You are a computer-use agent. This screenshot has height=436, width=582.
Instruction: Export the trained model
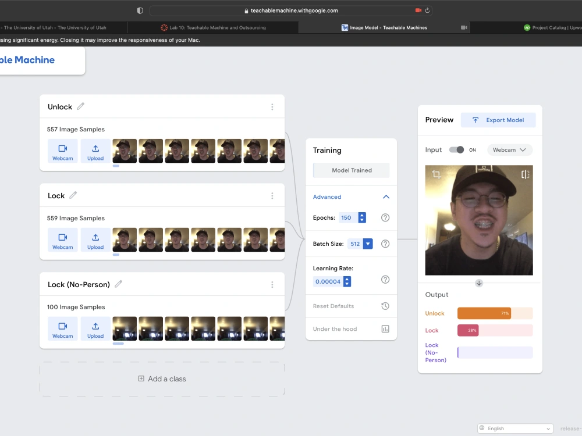tap(498, 120)
